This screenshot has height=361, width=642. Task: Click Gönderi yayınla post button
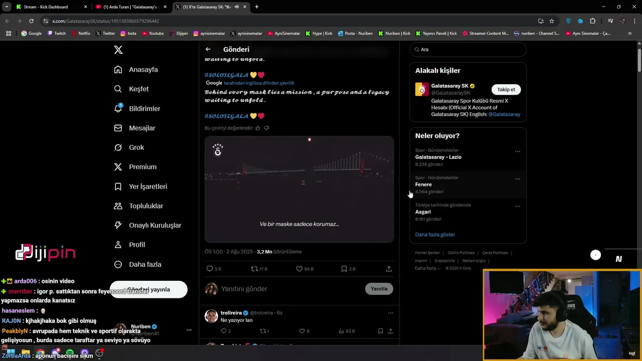pos(148,289)
